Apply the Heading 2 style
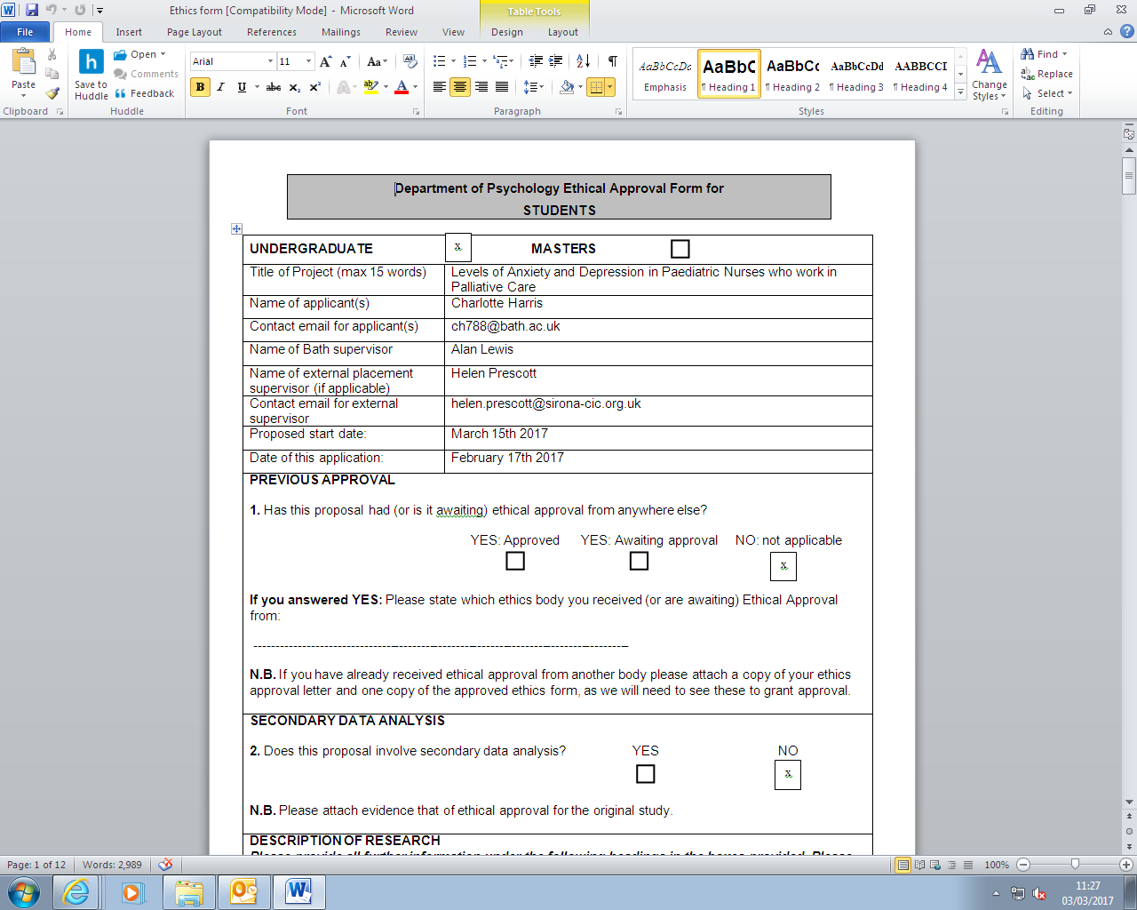The height and width of the screenshot is (910, 1137). [792, 74]
